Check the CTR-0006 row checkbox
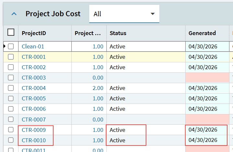The height and width of the screenshot is (152, 233). (x=11, y=109)
